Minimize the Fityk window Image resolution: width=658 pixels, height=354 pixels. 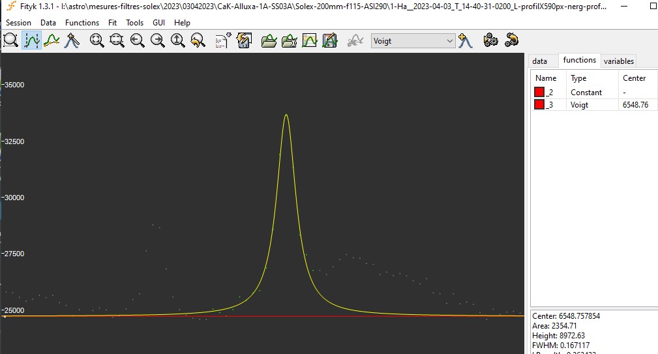(625, 7)
